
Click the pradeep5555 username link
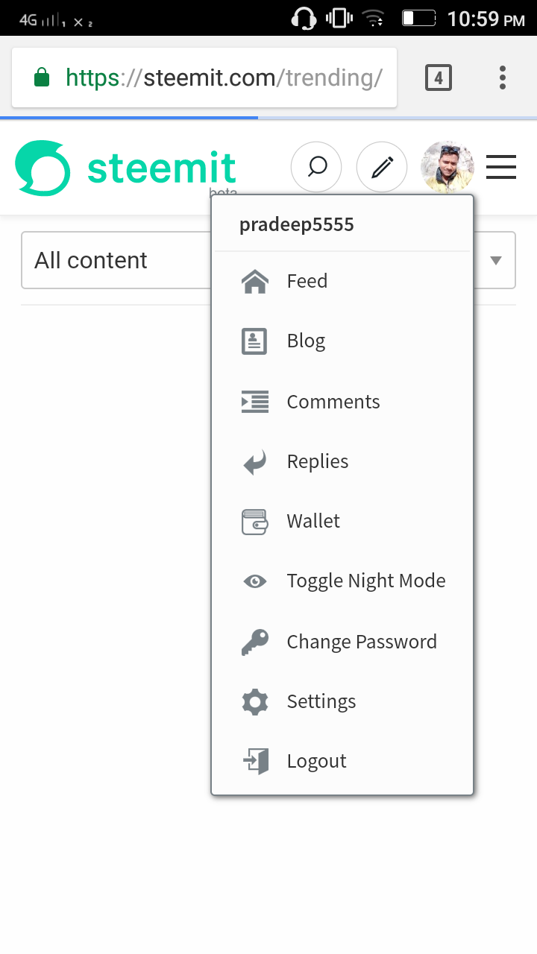click(x=296, y=225)
